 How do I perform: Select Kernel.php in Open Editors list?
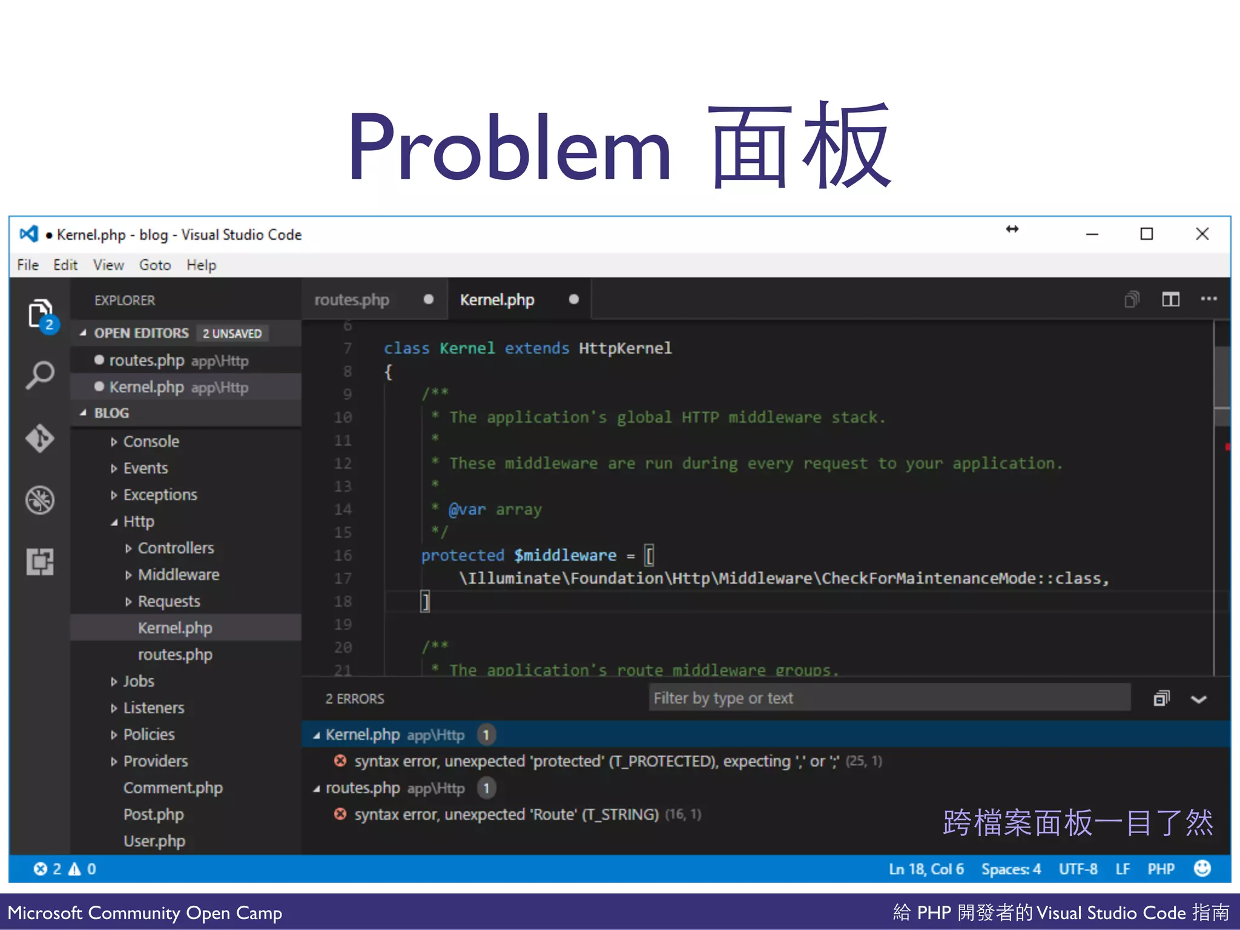[186, 387]
